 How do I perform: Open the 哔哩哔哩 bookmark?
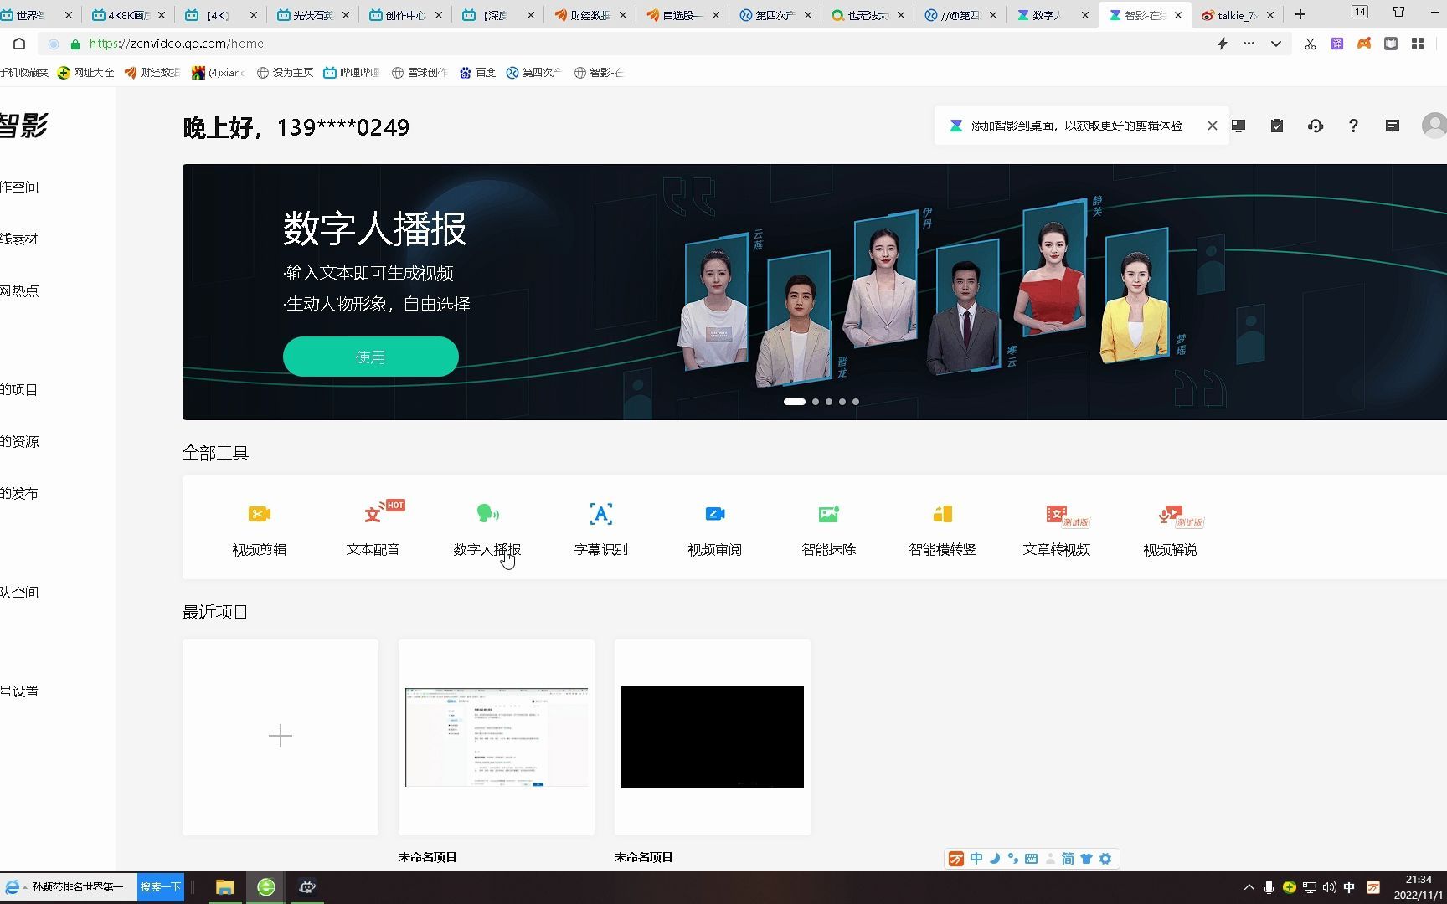pos(352,73)
